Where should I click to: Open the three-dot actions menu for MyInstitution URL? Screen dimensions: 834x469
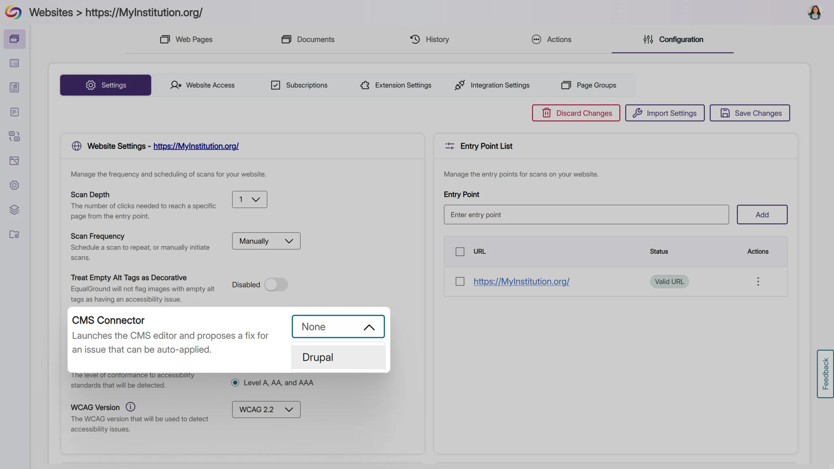pos(758,281)
